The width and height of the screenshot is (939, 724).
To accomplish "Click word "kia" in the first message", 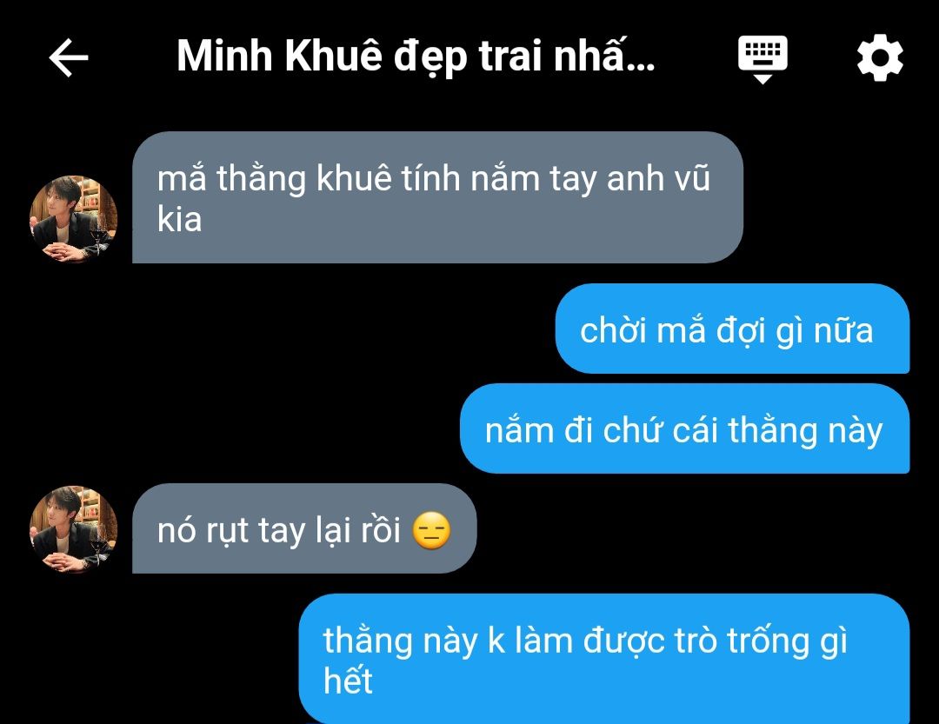I will (180, 219).
